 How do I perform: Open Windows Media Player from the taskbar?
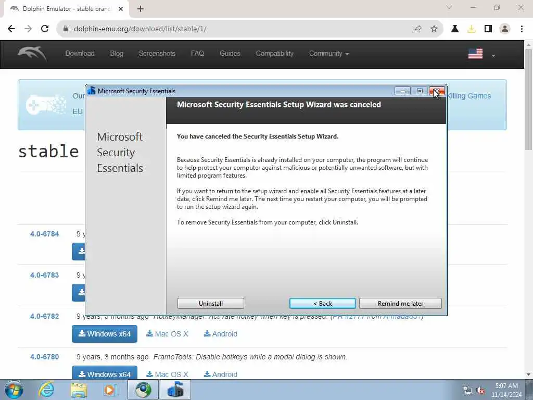pos(110,390)
